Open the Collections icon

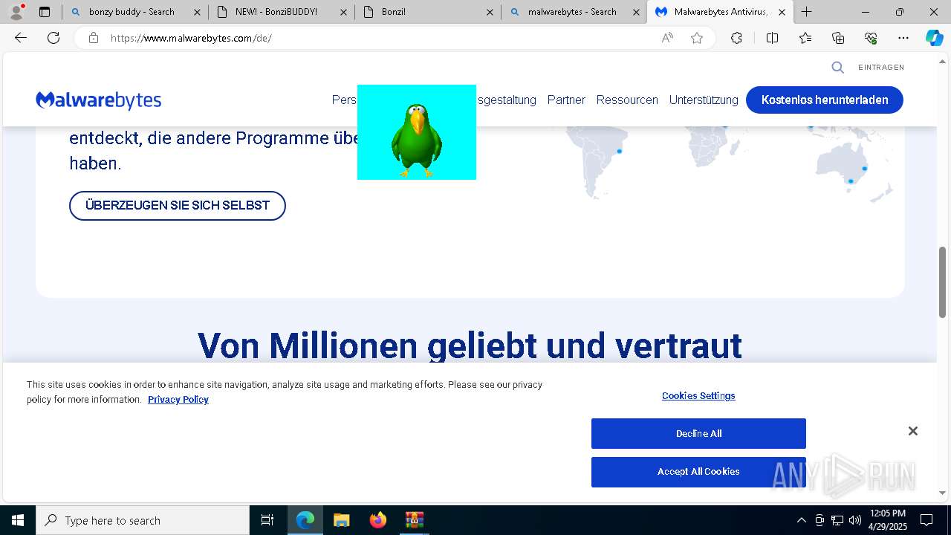pyautogui.click(x=838, y=38)
